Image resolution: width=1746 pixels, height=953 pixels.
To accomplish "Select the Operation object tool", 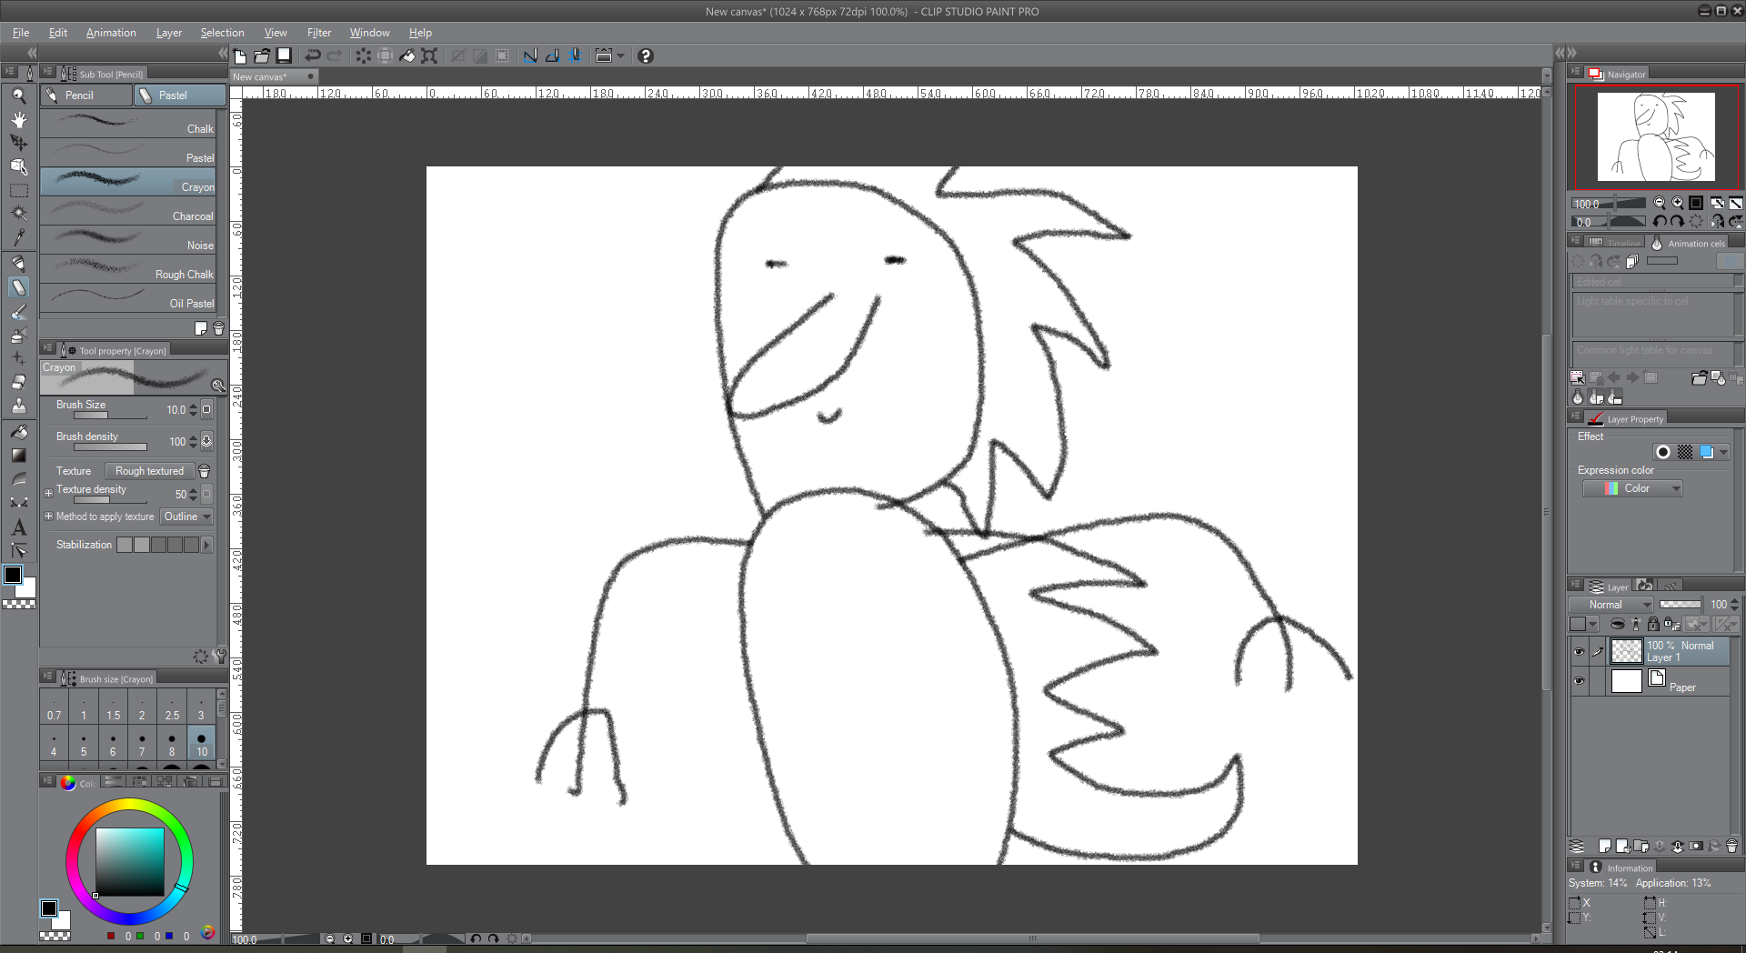I will coord(18,143).
